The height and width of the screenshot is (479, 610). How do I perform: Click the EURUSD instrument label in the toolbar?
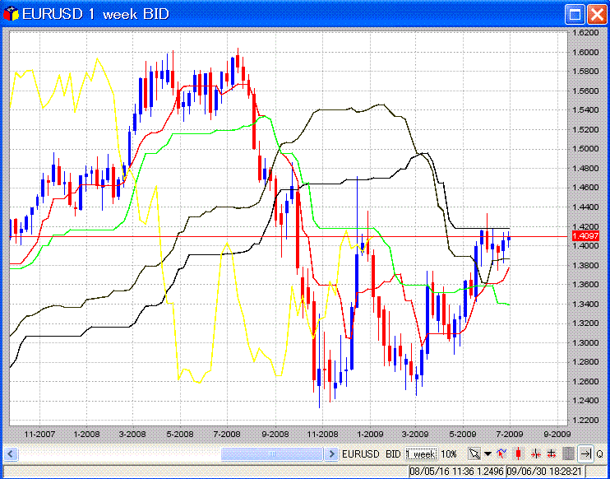(361, 454)
